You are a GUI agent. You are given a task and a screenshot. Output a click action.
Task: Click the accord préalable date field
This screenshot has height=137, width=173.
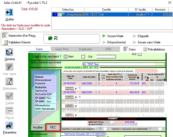146,71
